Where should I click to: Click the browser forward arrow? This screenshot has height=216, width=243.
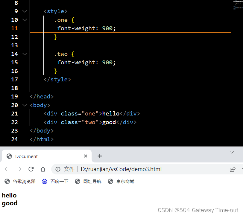pos(19,169)
